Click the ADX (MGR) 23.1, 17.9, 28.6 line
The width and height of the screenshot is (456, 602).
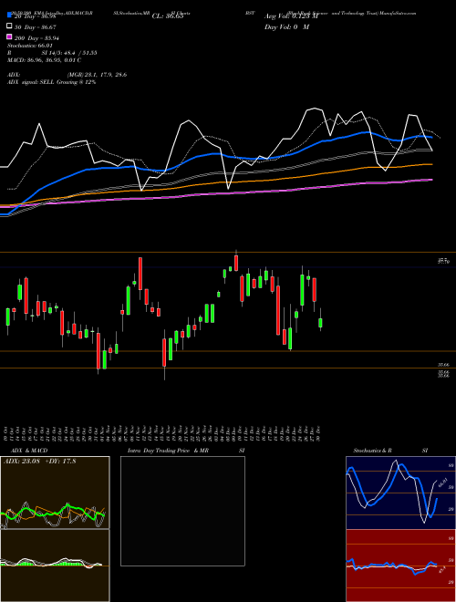click(x=67, y=75)
